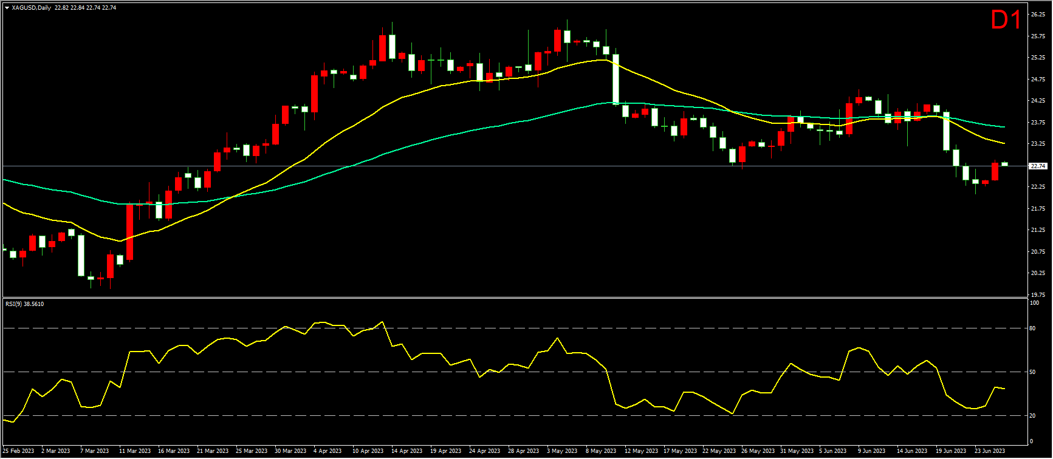Click the 5 Jun 2023 date label
The height and width of the screenshot is (459, 1053).
pos(833,451)
